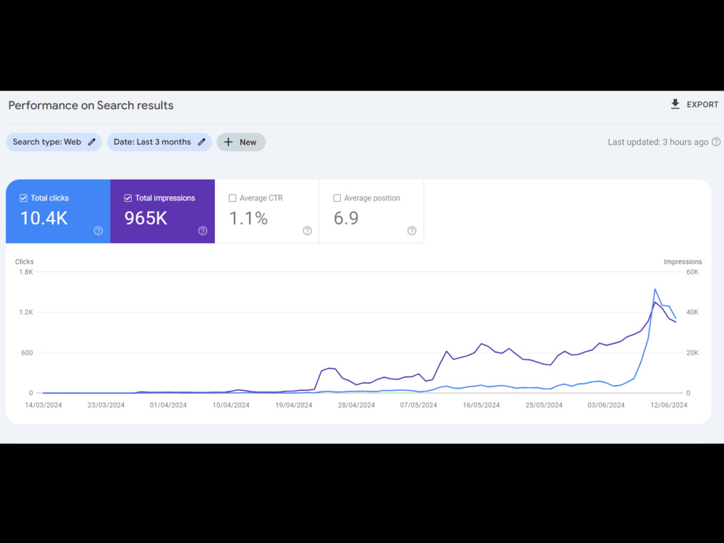Click the blue clicks line peak in June
Screen dimensions: 724x543
pyautogui.click(x=655, y=289)
